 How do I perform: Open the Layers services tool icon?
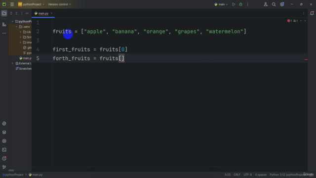(x=4, y=132)
